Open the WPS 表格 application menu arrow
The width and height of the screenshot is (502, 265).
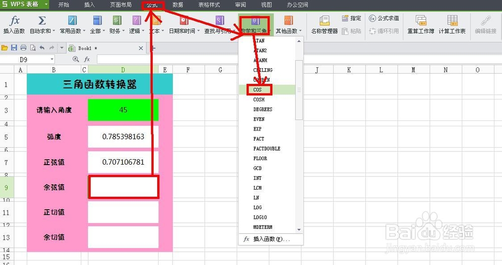tap(46, 5)
